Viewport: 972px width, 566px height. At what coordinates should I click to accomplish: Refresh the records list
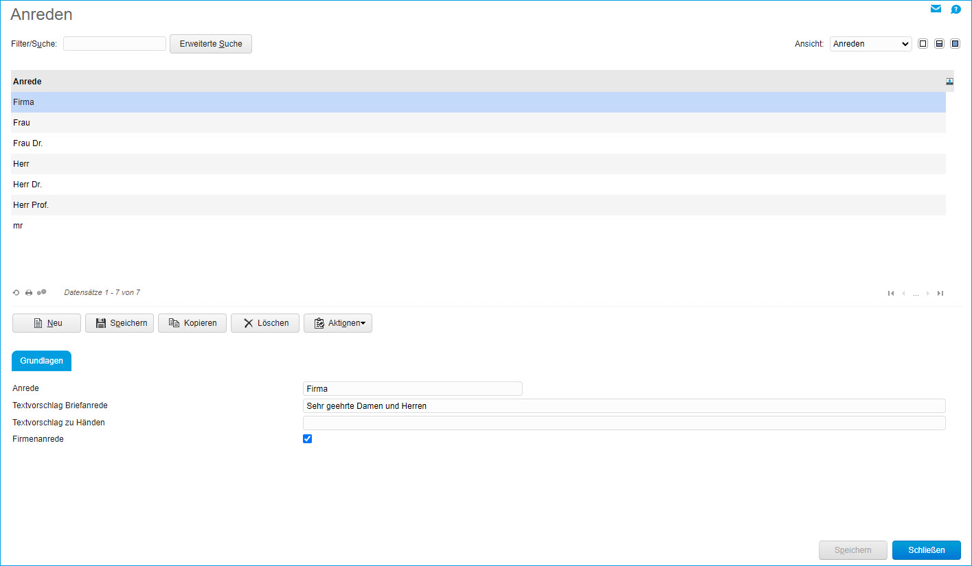(16, 293)
